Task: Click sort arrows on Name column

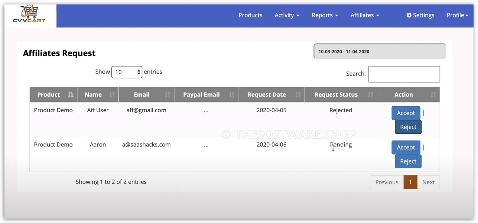Action: [x=112, y=95]
